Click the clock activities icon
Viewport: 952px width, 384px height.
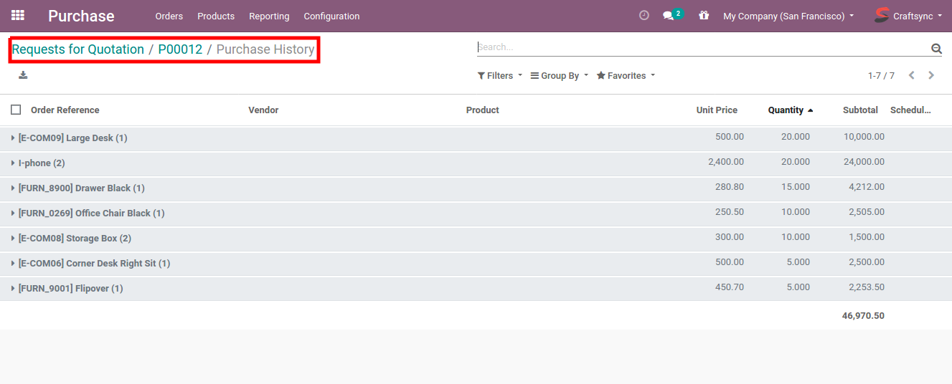tap(644, 15)
